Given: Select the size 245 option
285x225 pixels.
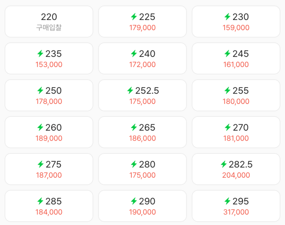Looking at the screenshot, I should (236, 58).
